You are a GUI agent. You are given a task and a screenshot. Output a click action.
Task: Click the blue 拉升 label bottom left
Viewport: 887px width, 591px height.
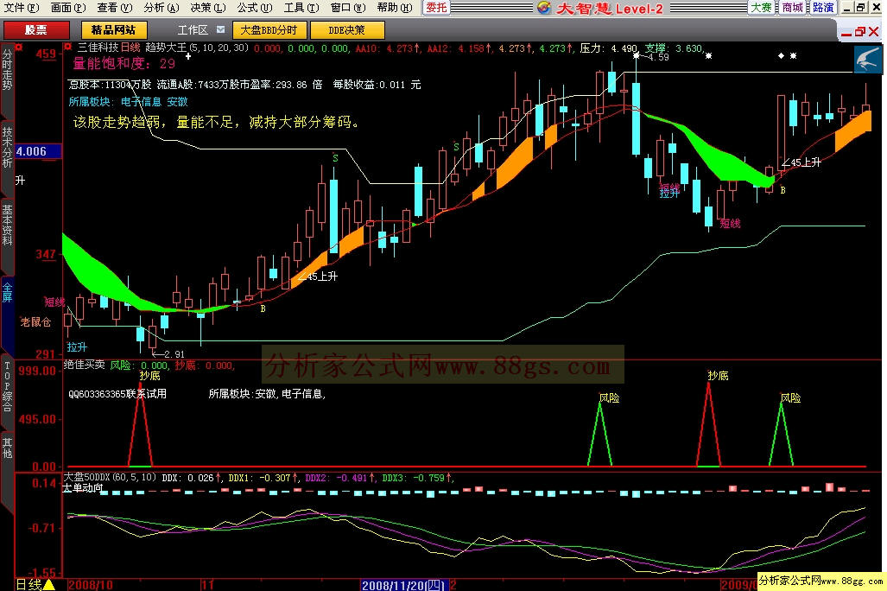point(77,347)
